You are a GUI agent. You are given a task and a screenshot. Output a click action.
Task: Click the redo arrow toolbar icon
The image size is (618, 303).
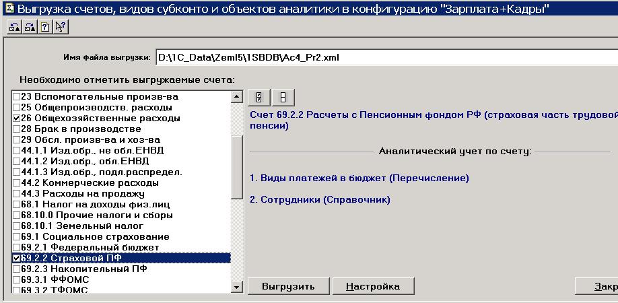click(x=28, y=27)
